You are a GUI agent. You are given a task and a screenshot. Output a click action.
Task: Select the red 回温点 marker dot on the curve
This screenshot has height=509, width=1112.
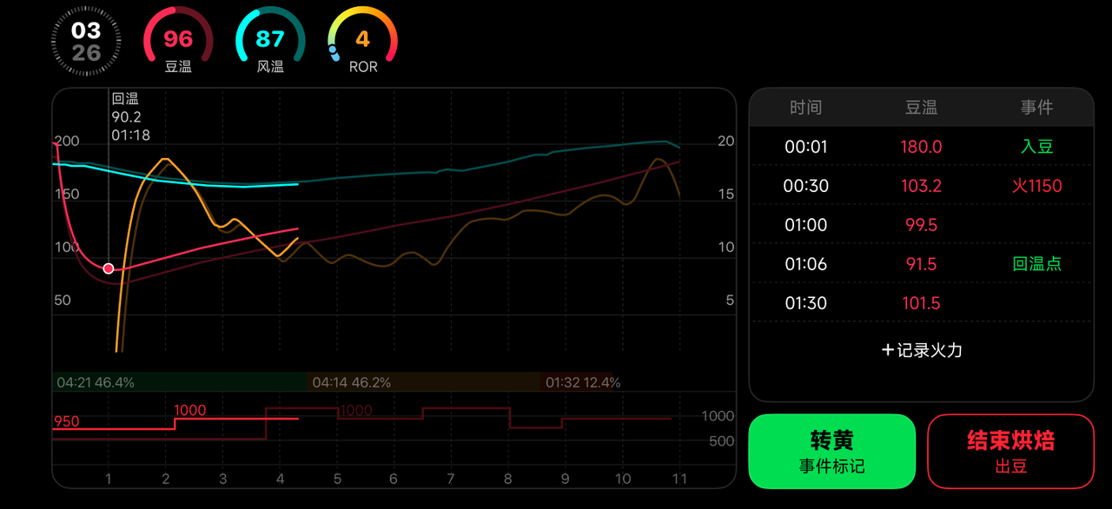[x=108, y=268]
